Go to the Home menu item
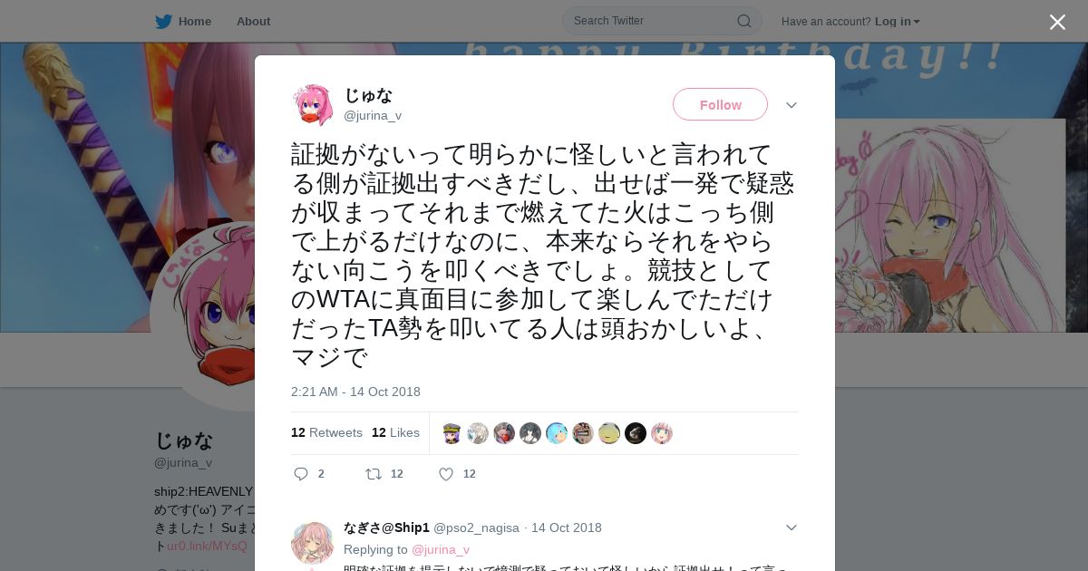This screenshot has width=1088, height=571. click(x=195, y=21)
